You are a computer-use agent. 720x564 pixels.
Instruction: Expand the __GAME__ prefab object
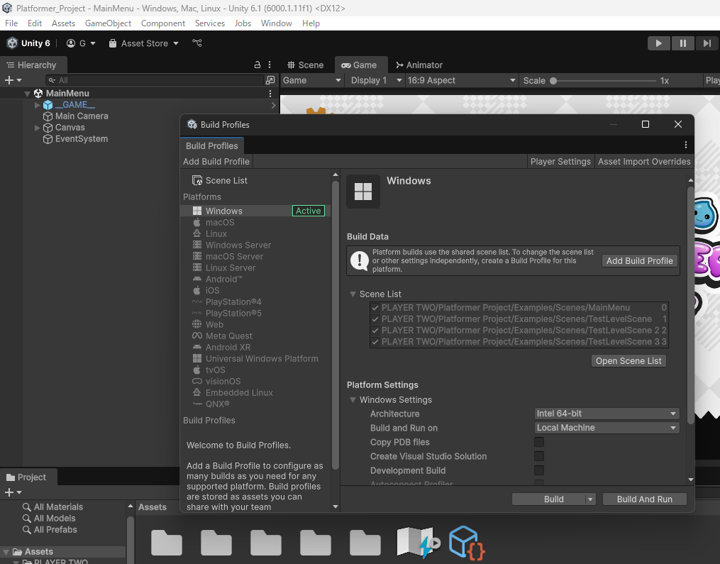click(37, 105)
